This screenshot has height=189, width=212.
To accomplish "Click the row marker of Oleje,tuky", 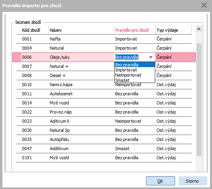I will [17, 57].
